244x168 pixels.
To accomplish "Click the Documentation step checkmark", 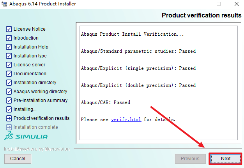I will 9,74.
